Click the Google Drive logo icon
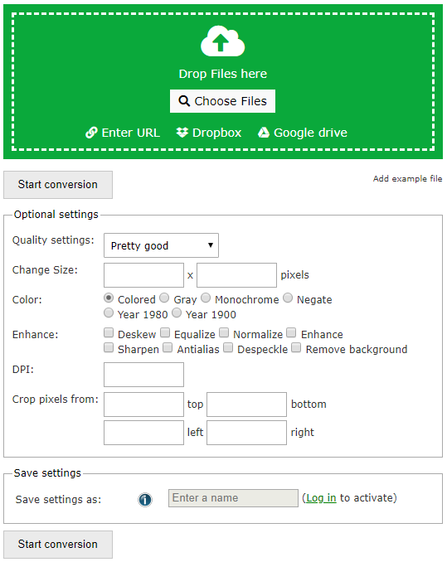 [x=264, y=133]
